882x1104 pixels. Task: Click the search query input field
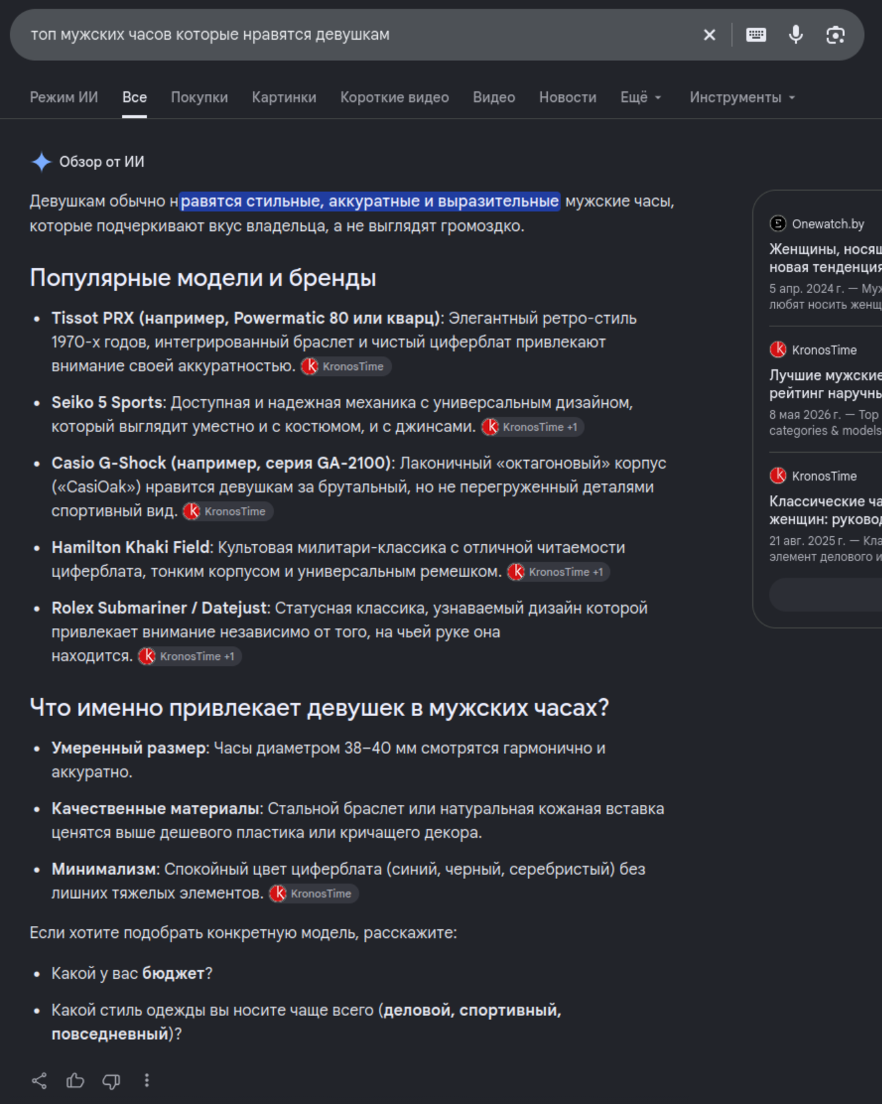point(357,35)
